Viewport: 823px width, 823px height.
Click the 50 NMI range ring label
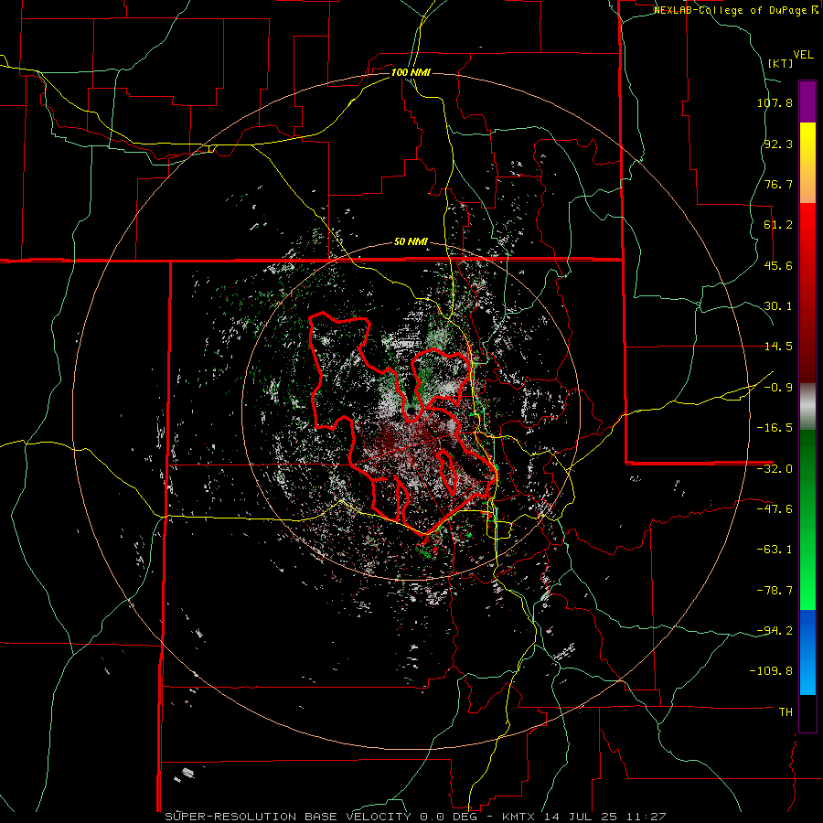[411, 242]
